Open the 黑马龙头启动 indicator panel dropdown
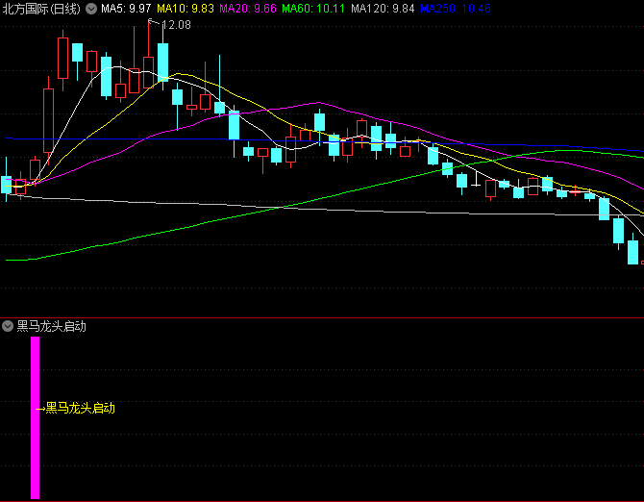The image size is (644, 502). 9,326
